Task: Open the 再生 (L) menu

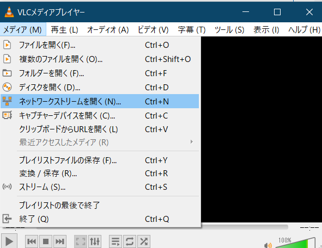Action: pos(64,30)
